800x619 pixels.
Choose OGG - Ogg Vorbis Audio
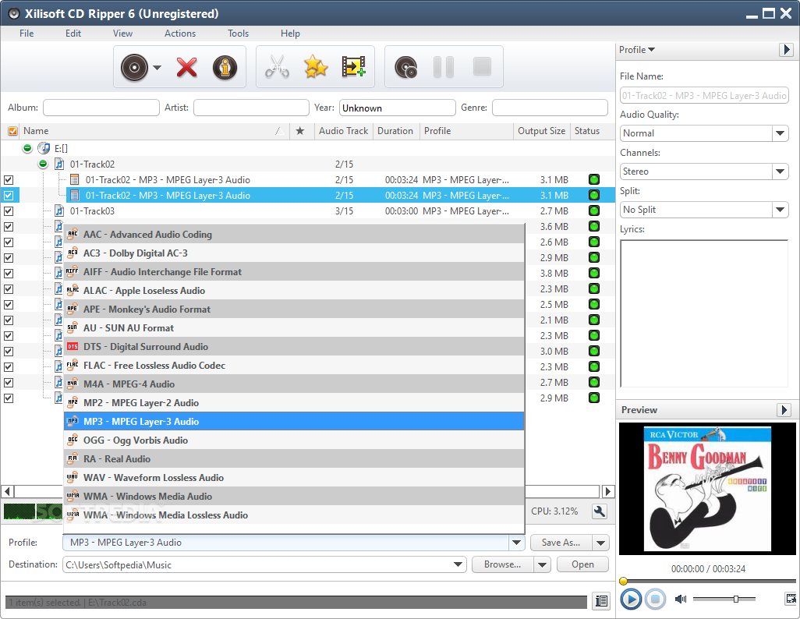(x=294, y=440)
